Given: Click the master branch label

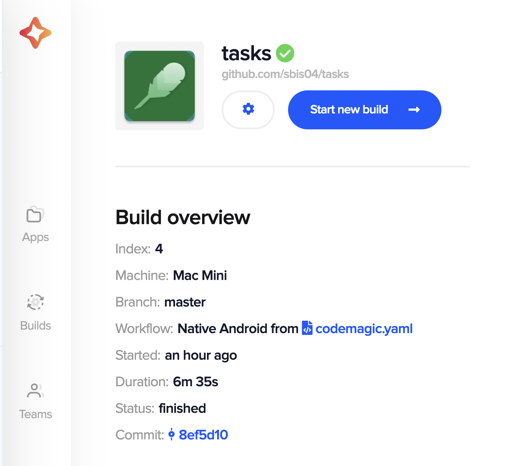Looking at the screenshot, I should [185, 302].
